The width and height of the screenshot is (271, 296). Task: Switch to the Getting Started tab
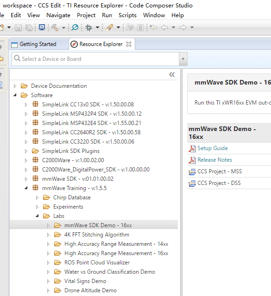point(34,44)
